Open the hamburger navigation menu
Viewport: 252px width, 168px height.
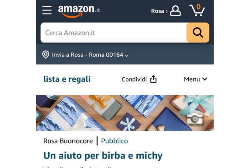[47, 10]
